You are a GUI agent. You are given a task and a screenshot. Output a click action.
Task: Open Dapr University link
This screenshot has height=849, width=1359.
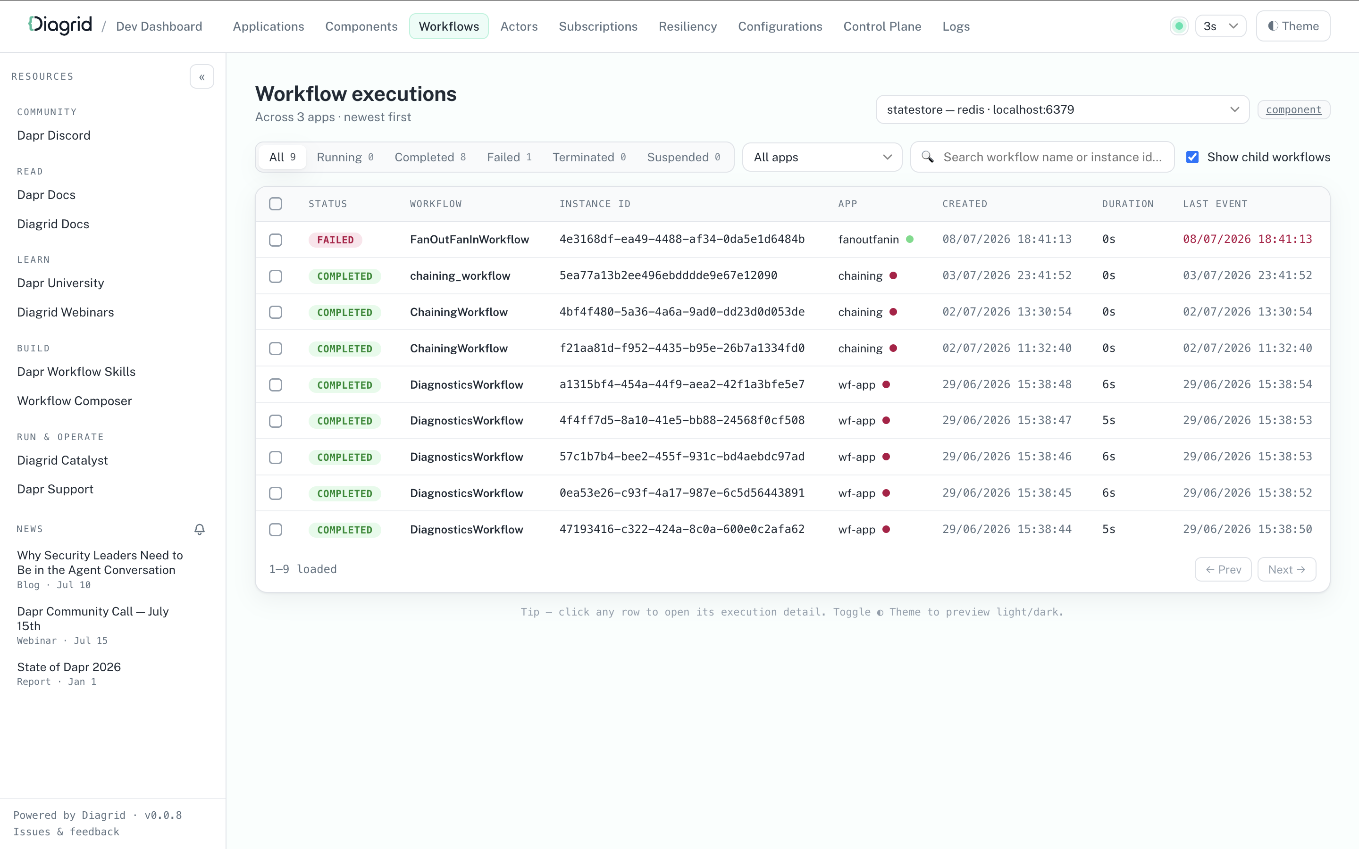coord(61,283)
